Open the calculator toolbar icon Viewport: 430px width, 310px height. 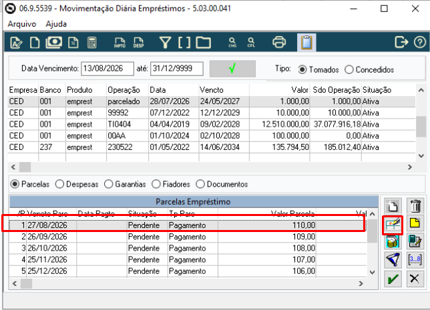pyautogui.click(x=92, y=43)
